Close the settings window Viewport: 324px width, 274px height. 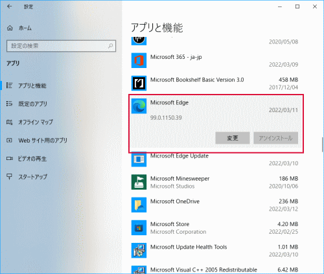[315, 6]
